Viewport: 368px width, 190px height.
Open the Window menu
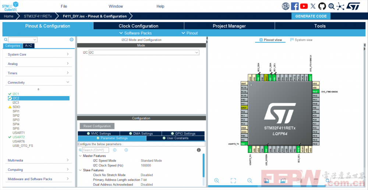click(116, 6)
